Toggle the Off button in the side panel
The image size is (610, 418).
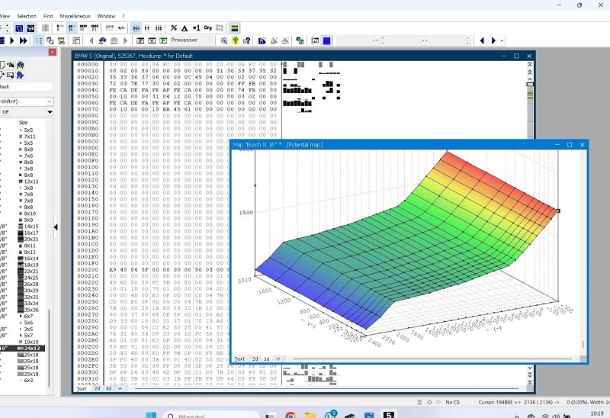click(6, 111)
